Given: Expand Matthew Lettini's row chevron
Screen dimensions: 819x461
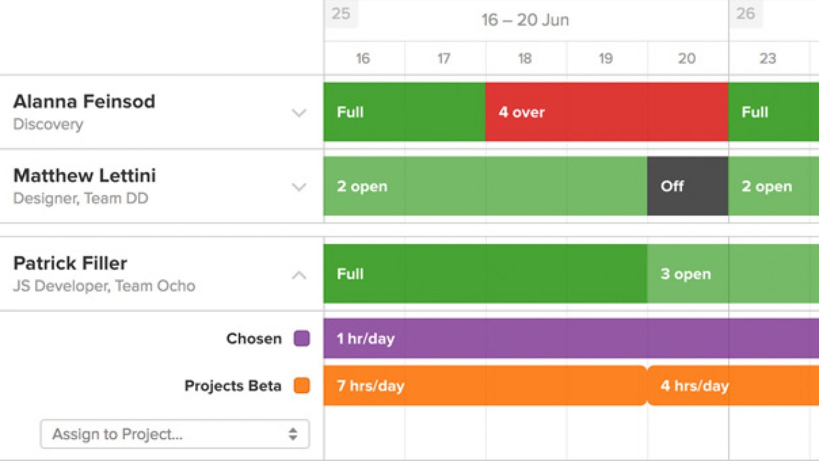Looking at the screenshot, I should pyautogui.click(x=299, y=187).
